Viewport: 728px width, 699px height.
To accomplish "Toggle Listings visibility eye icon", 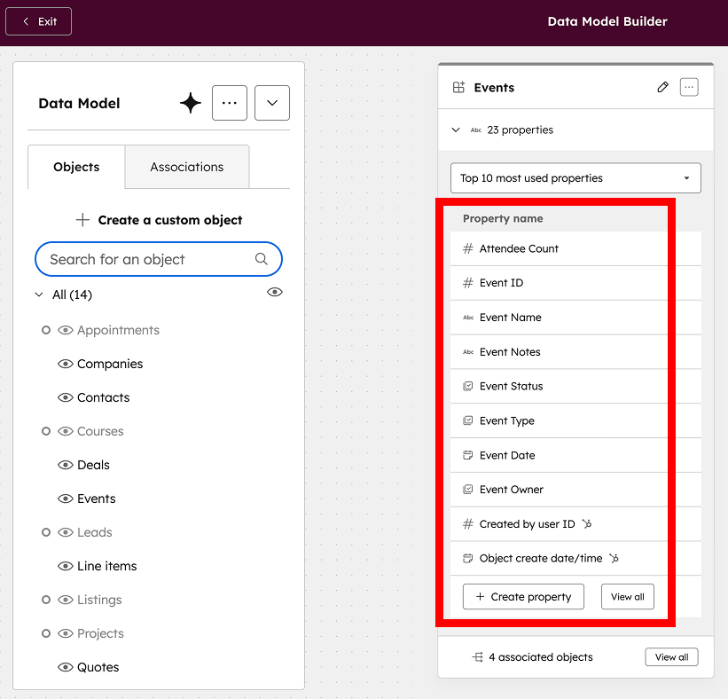I will pyautogui.click(x=66, y=600).
